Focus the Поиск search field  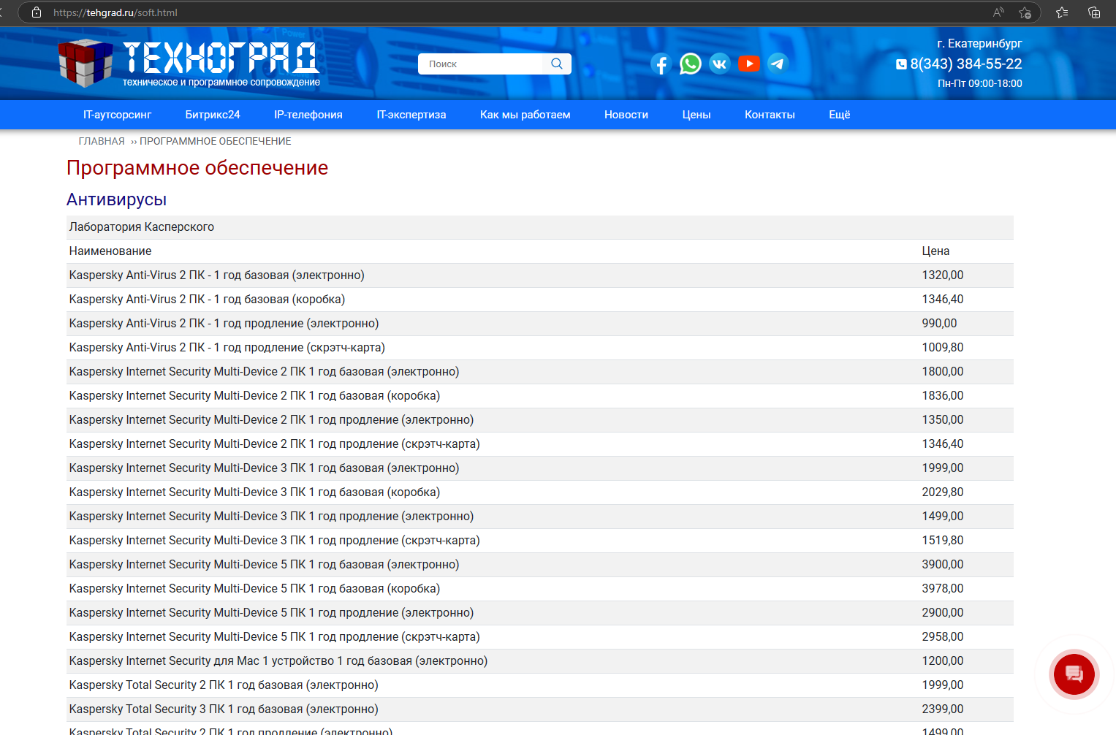(x=486, y=64)
